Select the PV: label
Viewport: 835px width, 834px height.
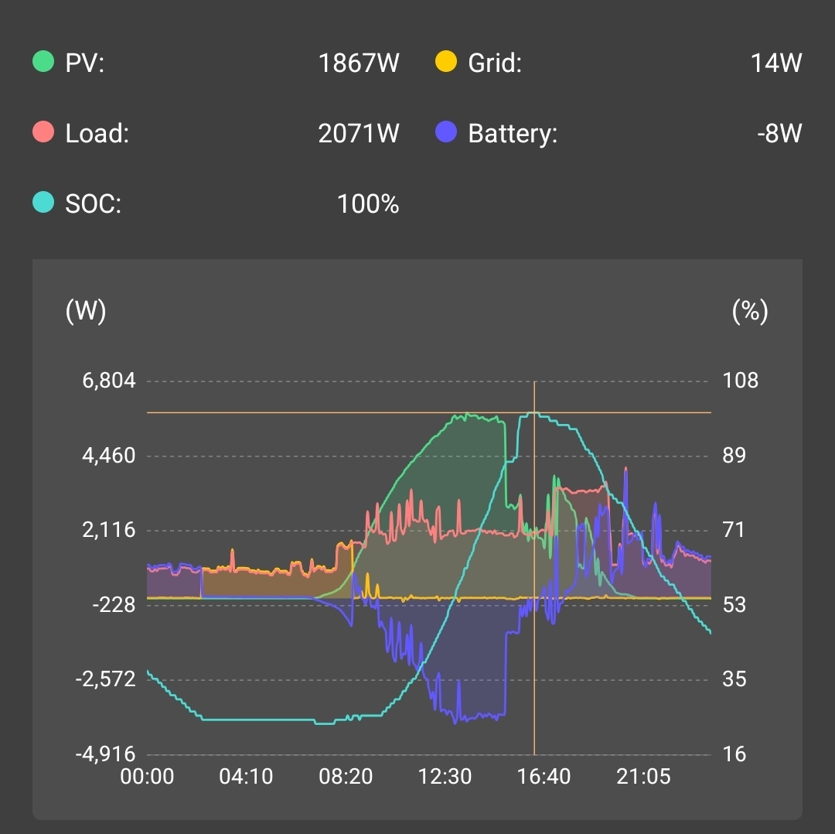85,63
